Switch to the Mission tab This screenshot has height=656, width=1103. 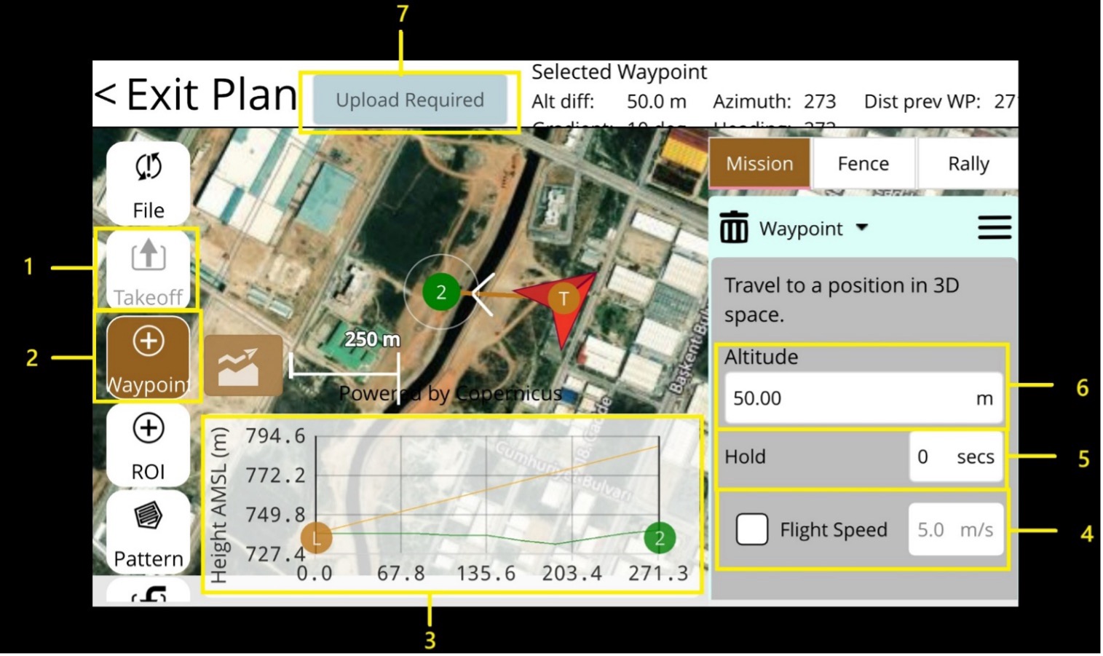759,164
